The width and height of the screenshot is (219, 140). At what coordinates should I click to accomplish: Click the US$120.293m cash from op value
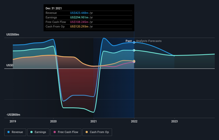point(79,26)
